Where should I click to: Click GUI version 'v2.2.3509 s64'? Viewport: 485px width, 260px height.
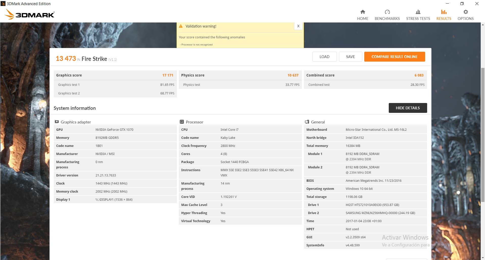356,237
